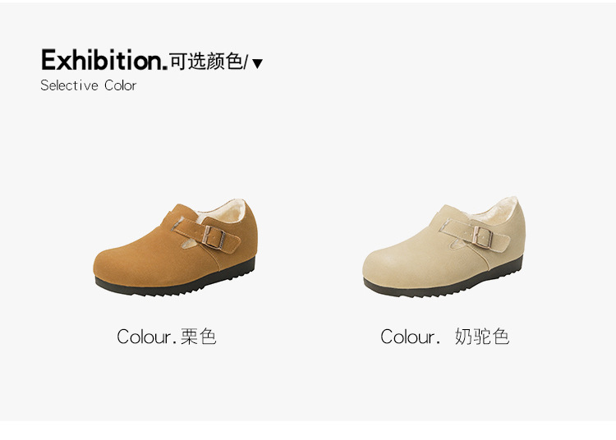Click the black down-triangle after 可选颜色

(x=257, y=63)
